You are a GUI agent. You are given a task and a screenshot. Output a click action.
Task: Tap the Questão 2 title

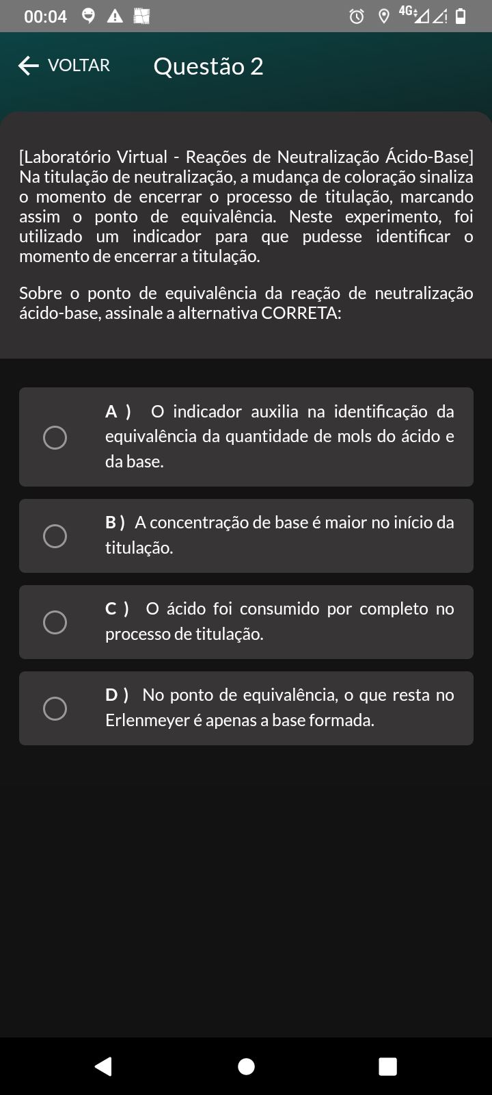[x=208, y=66]
